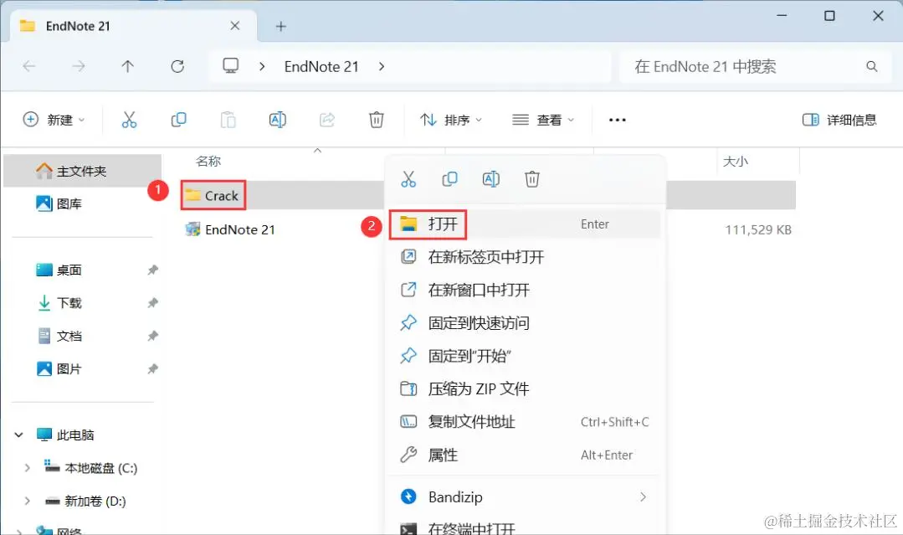
Task: Click EndNote 21 in address bar
Action: (x=321, y=66)
